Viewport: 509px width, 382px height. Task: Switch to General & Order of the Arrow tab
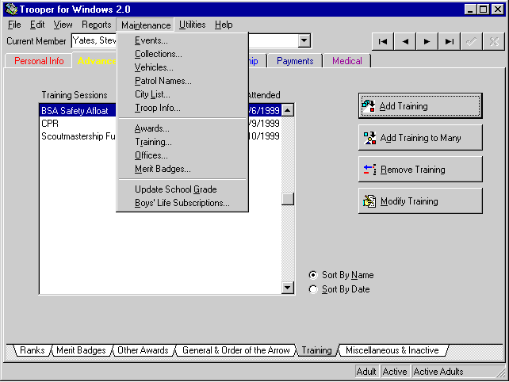tap(236, 350)
